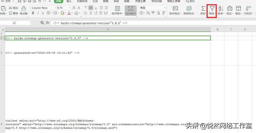The height and width of the screenshot is (133, 256).
Task: Toggle Italic formatting
Action: pos(38,13)
